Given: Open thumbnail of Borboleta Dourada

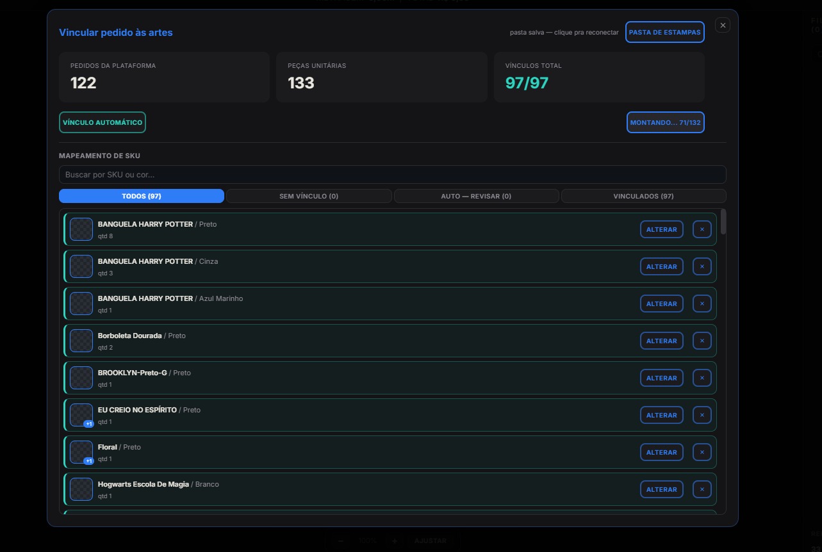Looking at the screenshot, I should click(81, 341).
